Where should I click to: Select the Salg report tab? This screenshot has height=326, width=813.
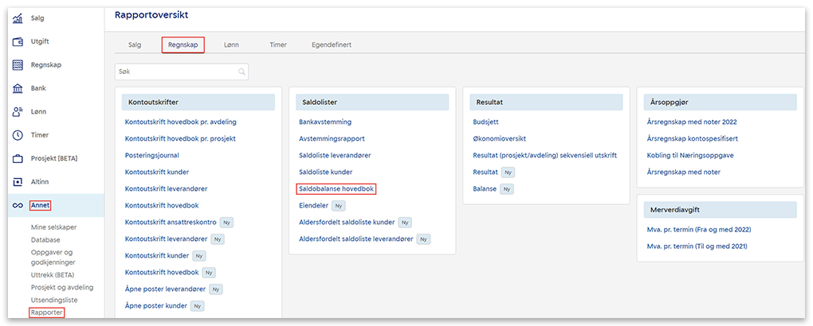click(x=134, y=45)
